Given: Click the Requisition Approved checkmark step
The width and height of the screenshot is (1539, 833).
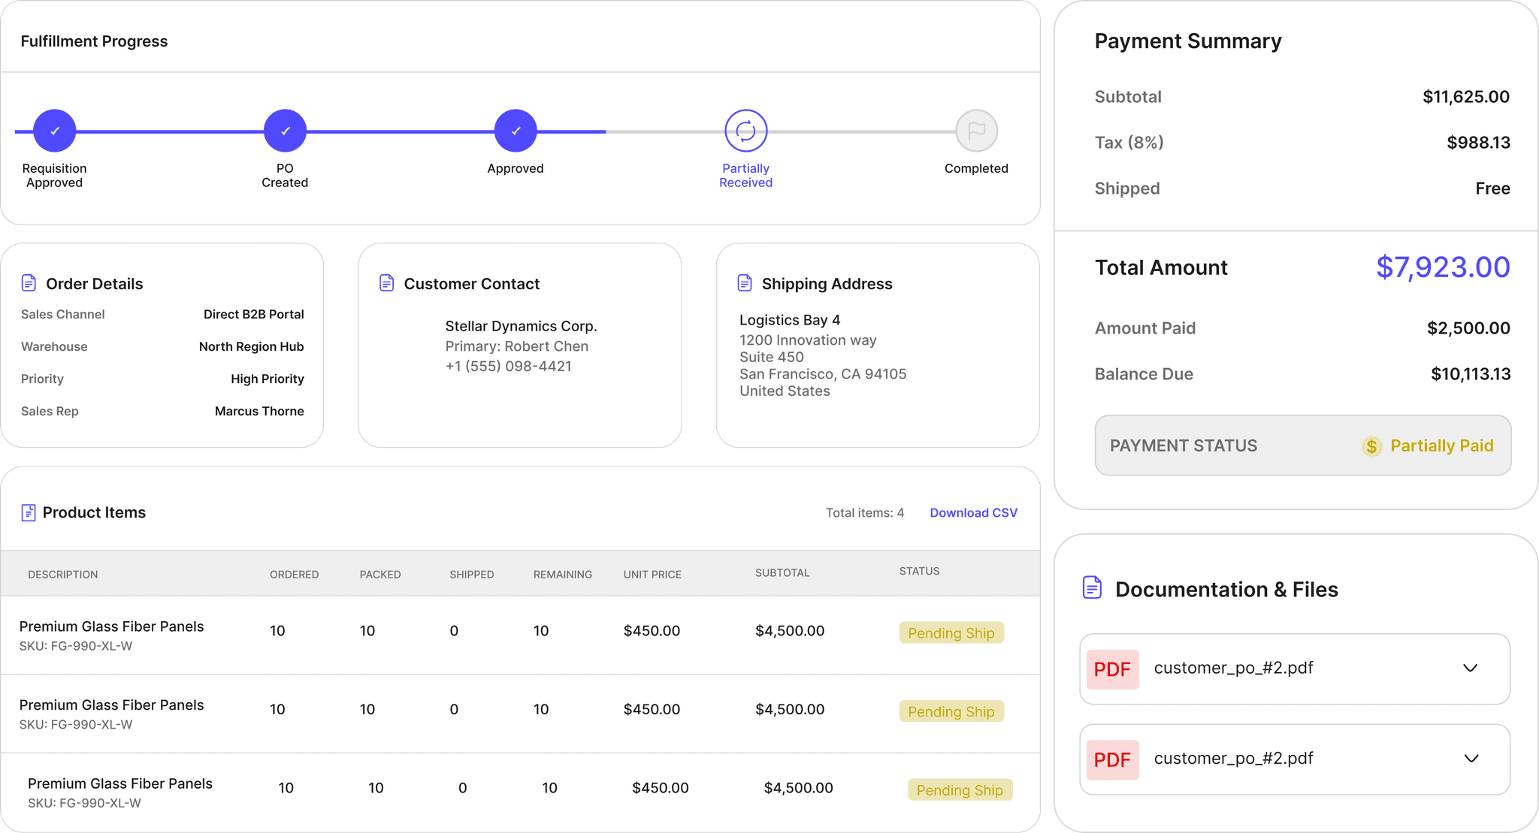Looking at the screenshot, I should 55,131.
